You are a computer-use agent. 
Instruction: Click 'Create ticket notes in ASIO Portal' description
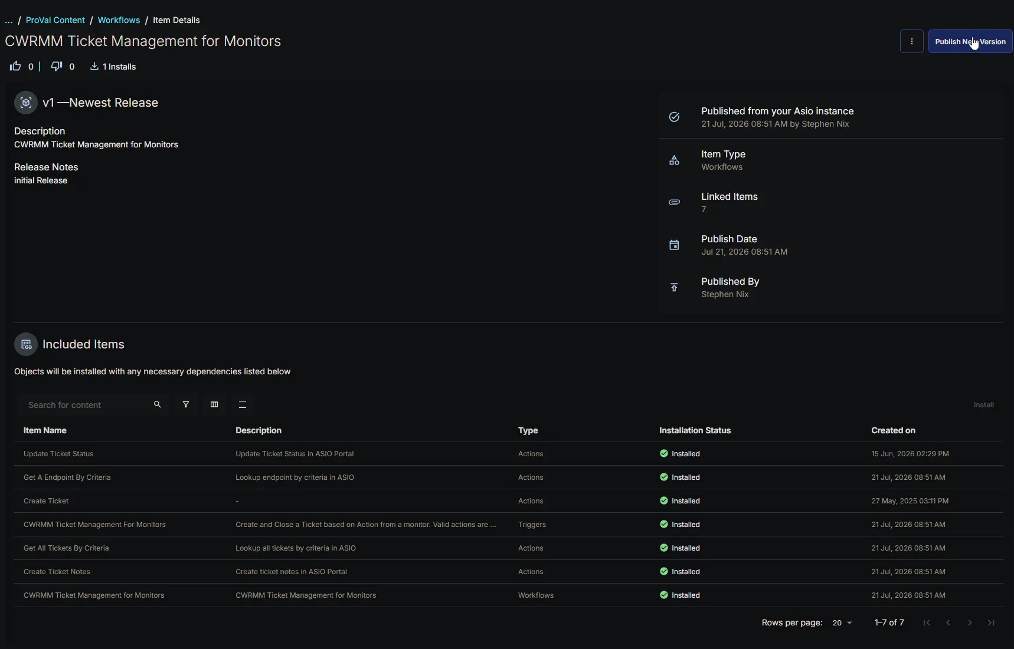pos(291,572)
